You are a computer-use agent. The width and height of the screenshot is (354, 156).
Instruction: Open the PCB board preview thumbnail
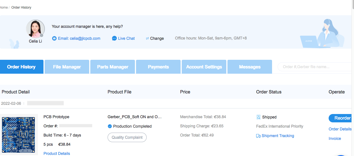19,134
